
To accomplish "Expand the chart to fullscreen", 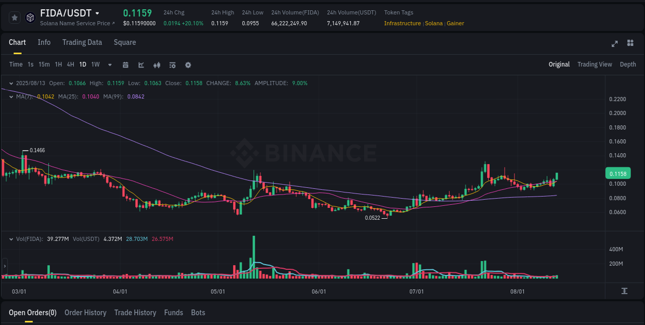I will 615,44.
